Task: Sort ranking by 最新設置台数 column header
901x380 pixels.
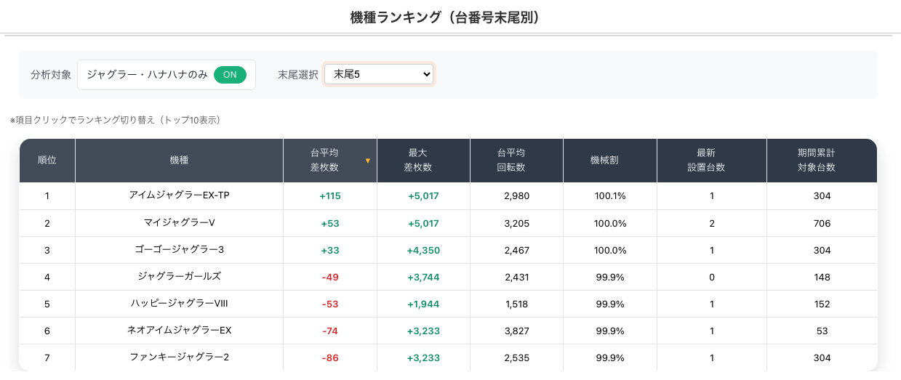Action: coord(711,161)
